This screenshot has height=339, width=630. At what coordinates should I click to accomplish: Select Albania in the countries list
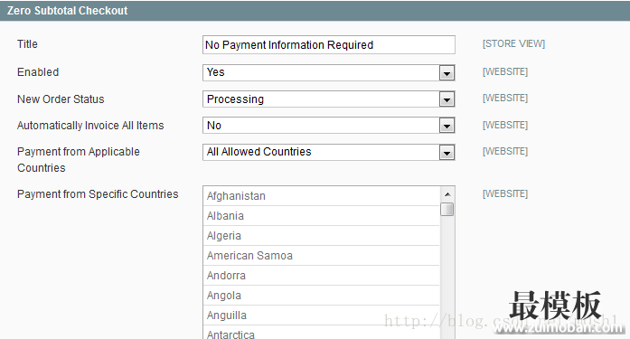tap(322, 216)
